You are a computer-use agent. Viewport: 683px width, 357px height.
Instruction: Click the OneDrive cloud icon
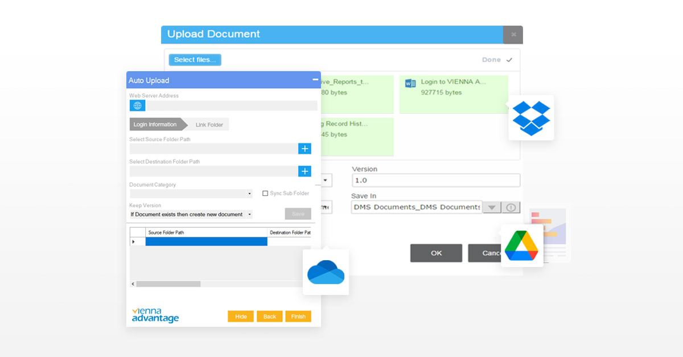[326, 272]
